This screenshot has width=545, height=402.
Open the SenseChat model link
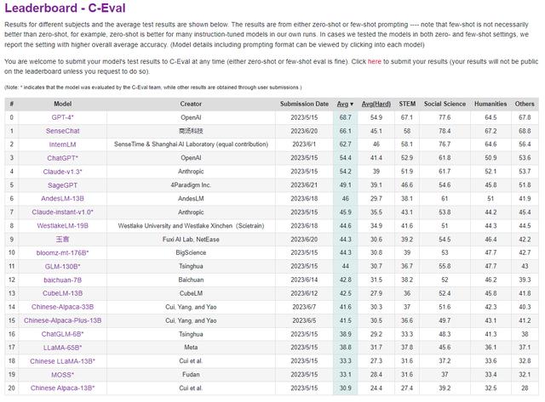click(x=62, y=131)
